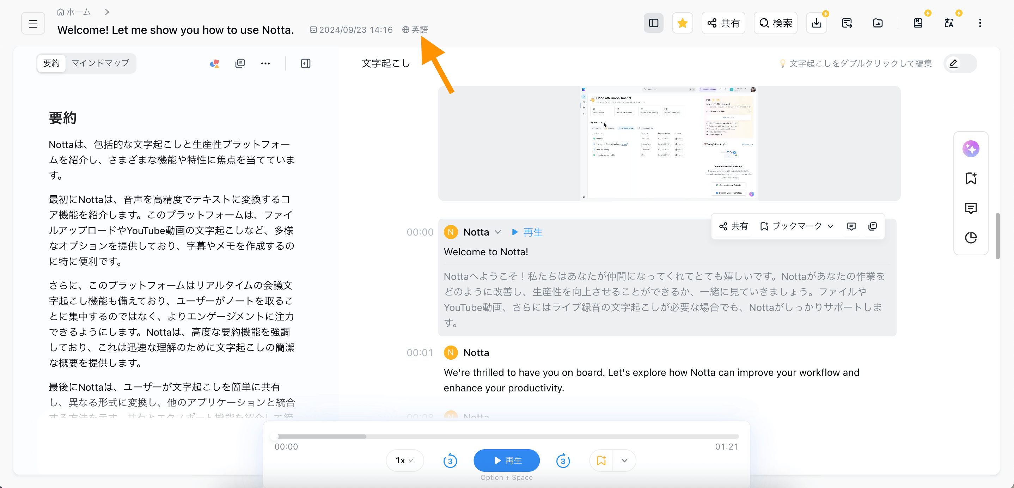Select the 要約 tab
Viewport: 1014px width, 488px height.
click(51, 63)
